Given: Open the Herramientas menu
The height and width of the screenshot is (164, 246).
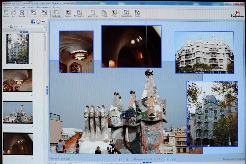Looking at the screenshot, I should (x=44, y=7).
